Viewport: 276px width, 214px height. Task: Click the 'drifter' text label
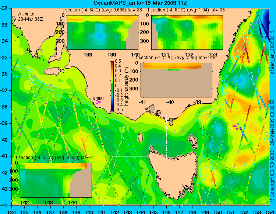click(98, 99)
